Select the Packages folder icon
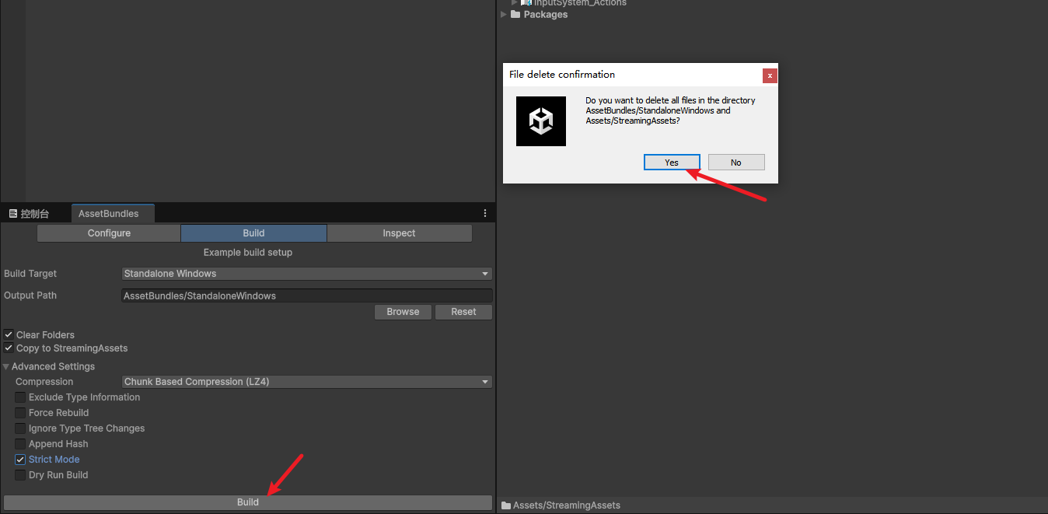 click(515, 14)
